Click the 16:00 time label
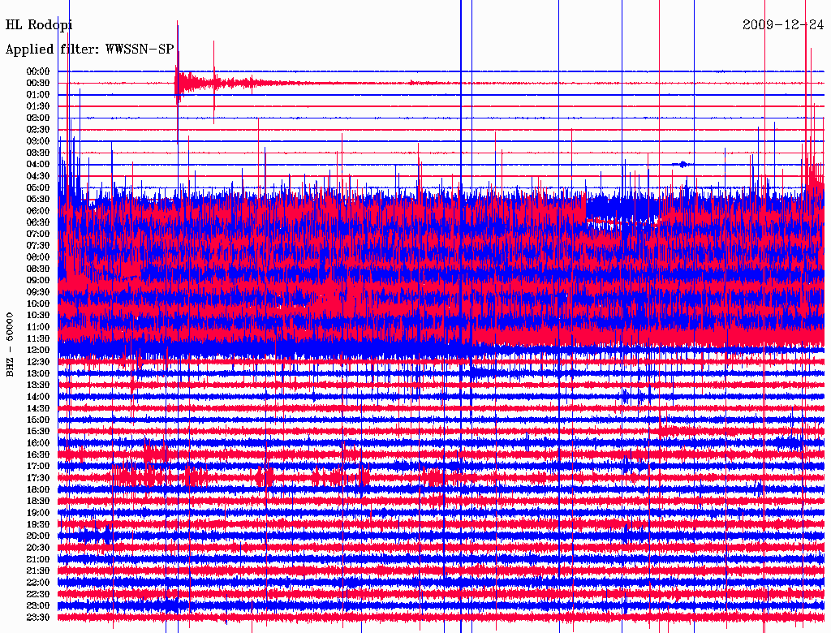 [x=38, y=443]
